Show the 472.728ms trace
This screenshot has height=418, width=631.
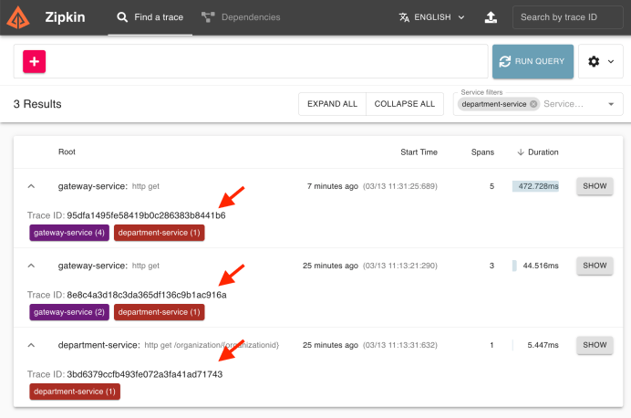pyautogui.click(x=595, y=186)
